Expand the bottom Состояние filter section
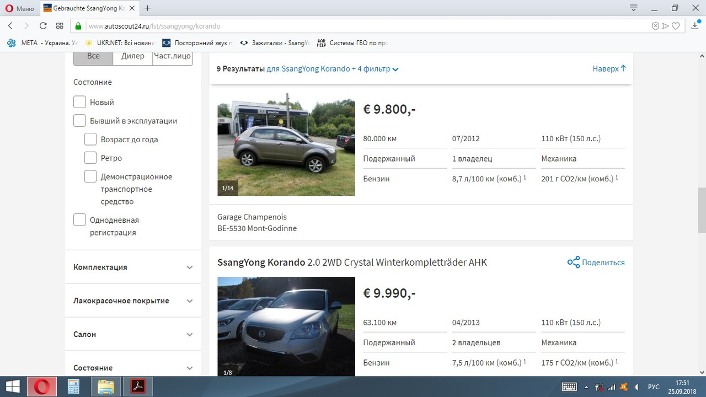706x397 pixels. coord(133,368)
